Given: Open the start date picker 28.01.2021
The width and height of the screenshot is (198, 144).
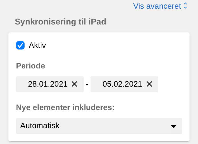Looking at the screenshot, I should pyautogui.click(x=48, y=84).
